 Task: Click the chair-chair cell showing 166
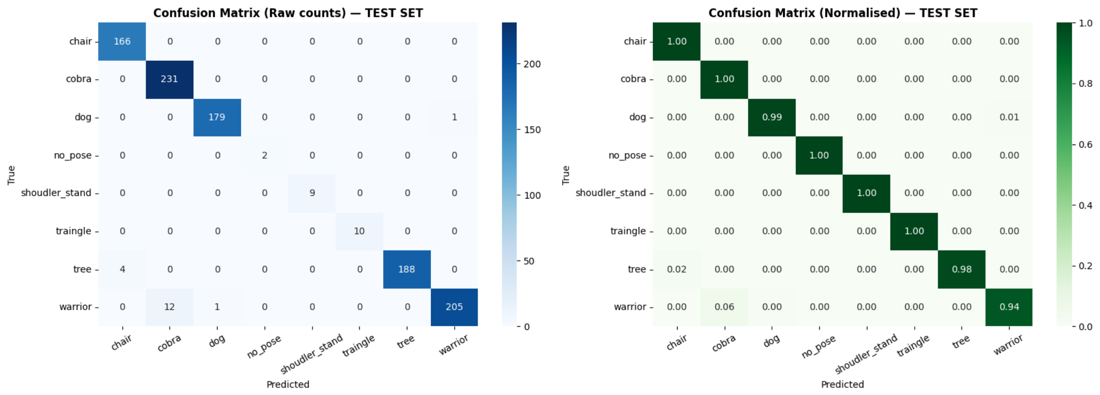point(122,42)
